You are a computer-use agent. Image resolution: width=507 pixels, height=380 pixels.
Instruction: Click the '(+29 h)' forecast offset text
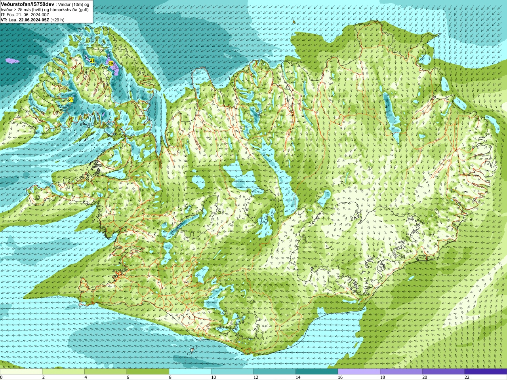[57, 20]
